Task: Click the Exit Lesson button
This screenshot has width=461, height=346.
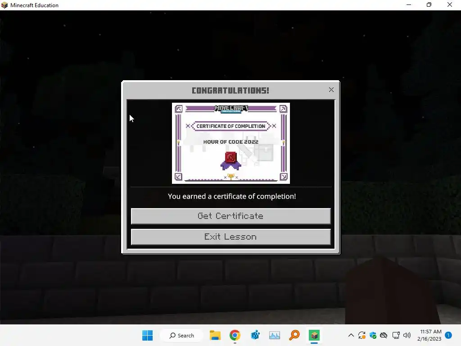Action: [x=231, y=237]
